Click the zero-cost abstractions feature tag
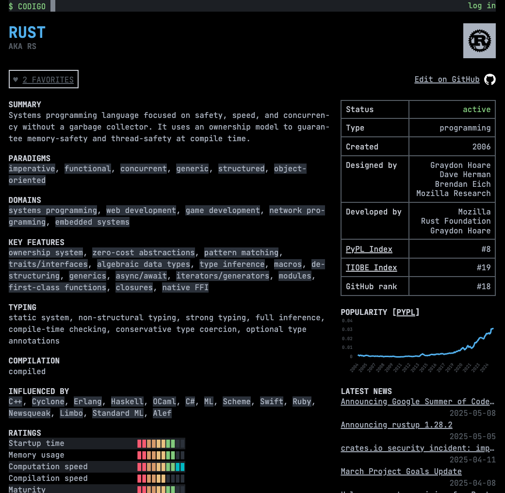This screenshot has width=505, height=493. tap(144, 252)
